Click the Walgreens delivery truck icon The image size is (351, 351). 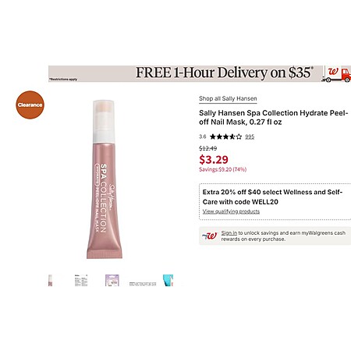[336, 74]
